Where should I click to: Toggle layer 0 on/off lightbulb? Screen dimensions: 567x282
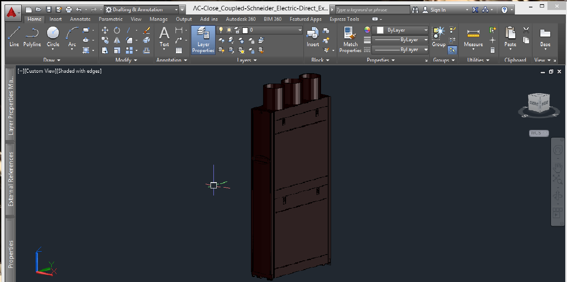pyautogui.click(x=221, y=30)
